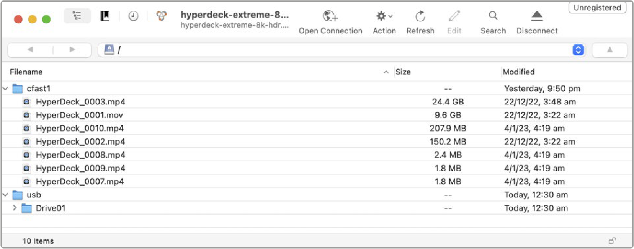Screen dimensions: 634x249
Task: Click the lock icon in status bar
Action: (612, 241)
